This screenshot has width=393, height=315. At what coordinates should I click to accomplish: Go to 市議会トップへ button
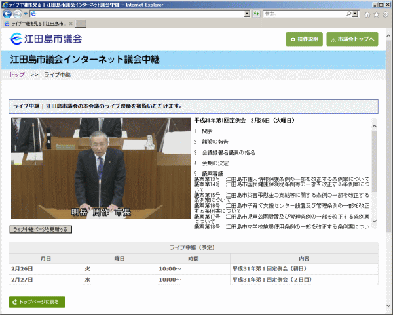(352, 39)
